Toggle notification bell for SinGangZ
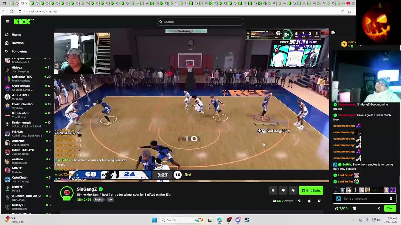Viewport: 401px width, 225px height. [x=273, y=191]
